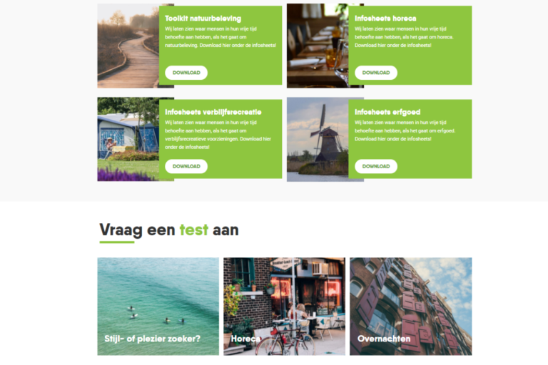Click the erfgoed card description text
Viewport: 548px width, 365px height.
click(405, 130)
